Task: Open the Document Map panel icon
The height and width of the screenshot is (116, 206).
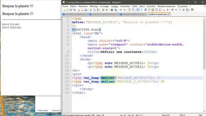Action: [x=153, y=10]
